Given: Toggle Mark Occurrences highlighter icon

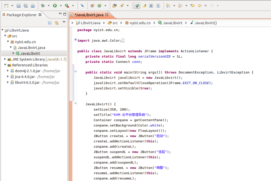Looking at the screenshot, I should pos(144,6).
